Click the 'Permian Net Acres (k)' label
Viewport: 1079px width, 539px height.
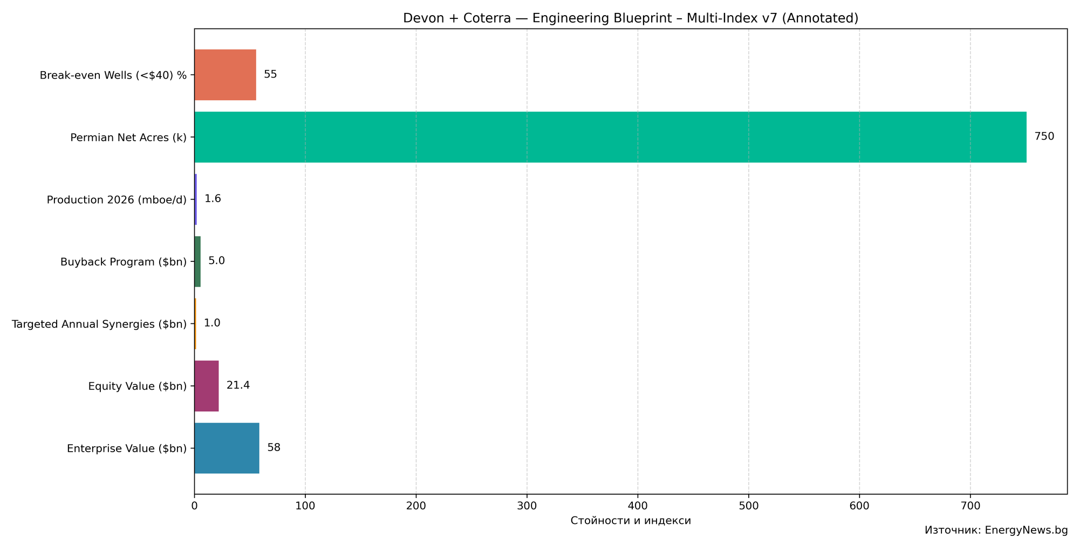click(128, 137)
